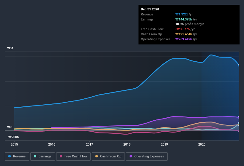Click the 2015 x-axis label
The width and height of the screenshot is (244, 166).
point(14,144)
